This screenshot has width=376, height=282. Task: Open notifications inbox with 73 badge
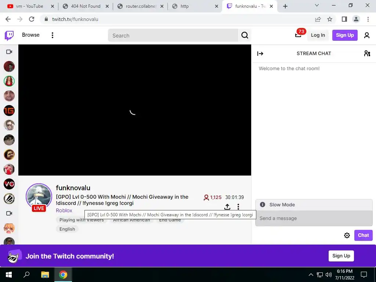tap(298, 35)
